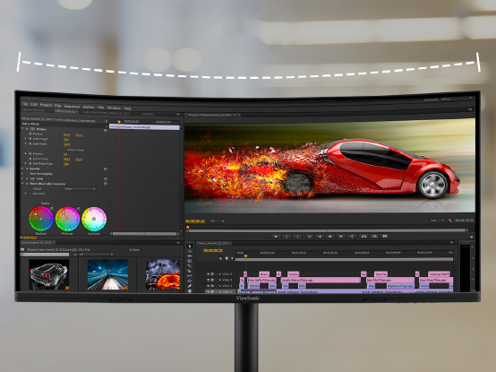Open the Output dropdown set to Video
This screenshot has width=496, height=372.
point(80,189)
